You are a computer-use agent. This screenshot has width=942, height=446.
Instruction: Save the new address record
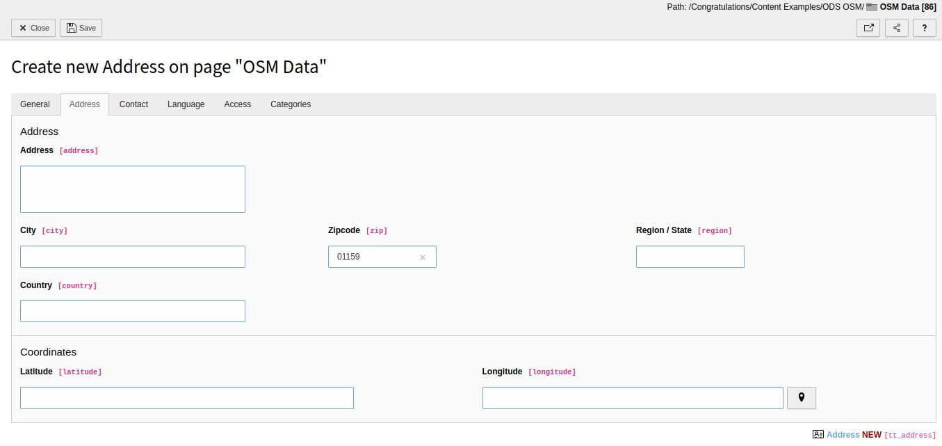pos(81,28)
